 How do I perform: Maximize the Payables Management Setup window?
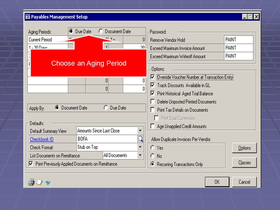(x=250, y=17)
